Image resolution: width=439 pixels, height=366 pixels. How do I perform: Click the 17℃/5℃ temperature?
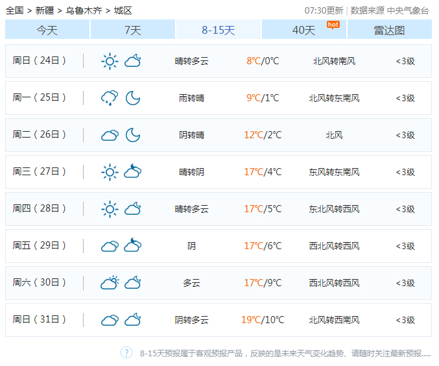coord(263,209)
